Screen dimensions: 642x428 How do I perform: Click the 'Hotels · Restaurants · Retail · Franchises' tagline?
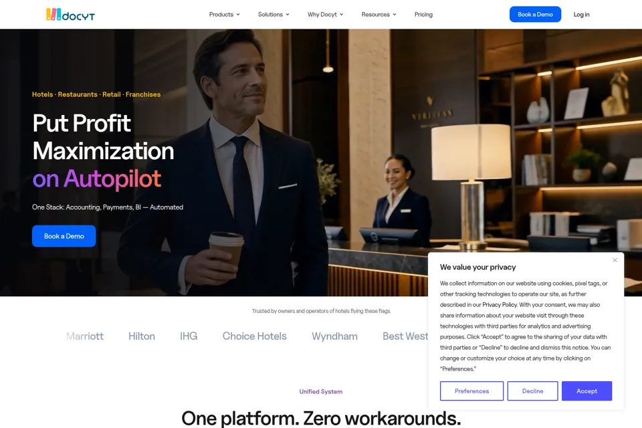pos(96,94)
